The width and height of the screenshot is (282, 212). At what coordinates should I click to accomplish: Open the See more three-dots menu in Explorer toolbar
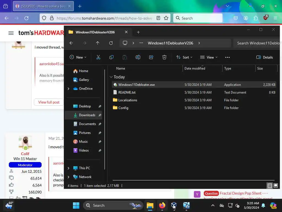pos(227,57)
